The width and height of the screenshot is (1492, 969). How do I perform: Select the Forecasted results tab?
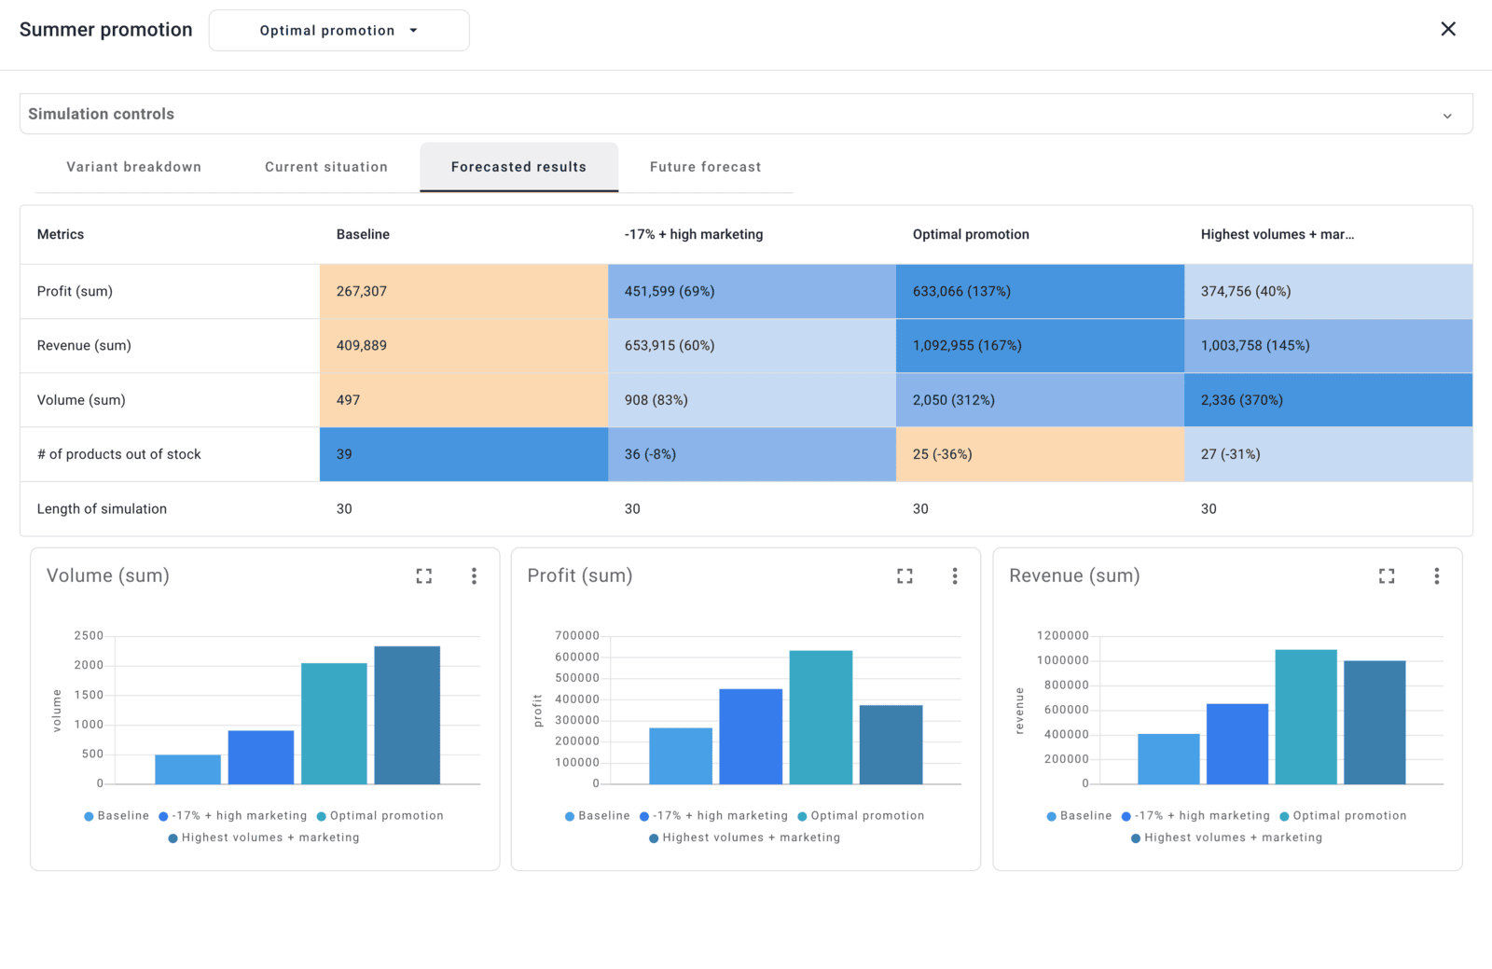tap(518, 167)
